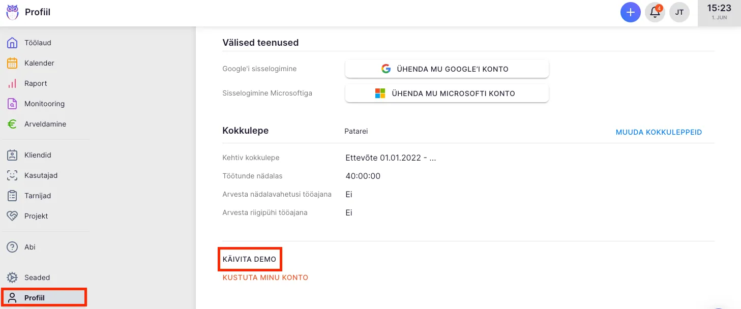Click Ühenda mu Microsofti konto button
The height and width of the screenshot is (309, 741).
tap(447, 94)
